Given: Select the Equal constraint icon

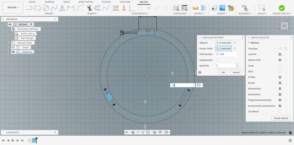Looking at the screenshot, I should click(149, 8).
